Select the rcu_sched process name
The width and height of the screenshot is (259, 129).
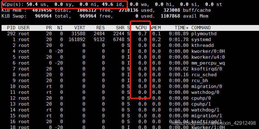(x=204, y=75)
